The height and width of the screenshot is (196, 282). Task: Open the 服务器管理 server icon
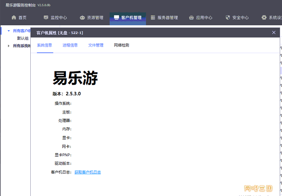pos(153,17)
